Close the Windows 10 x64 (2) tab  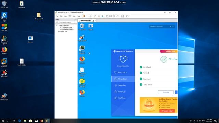[95, 20]
